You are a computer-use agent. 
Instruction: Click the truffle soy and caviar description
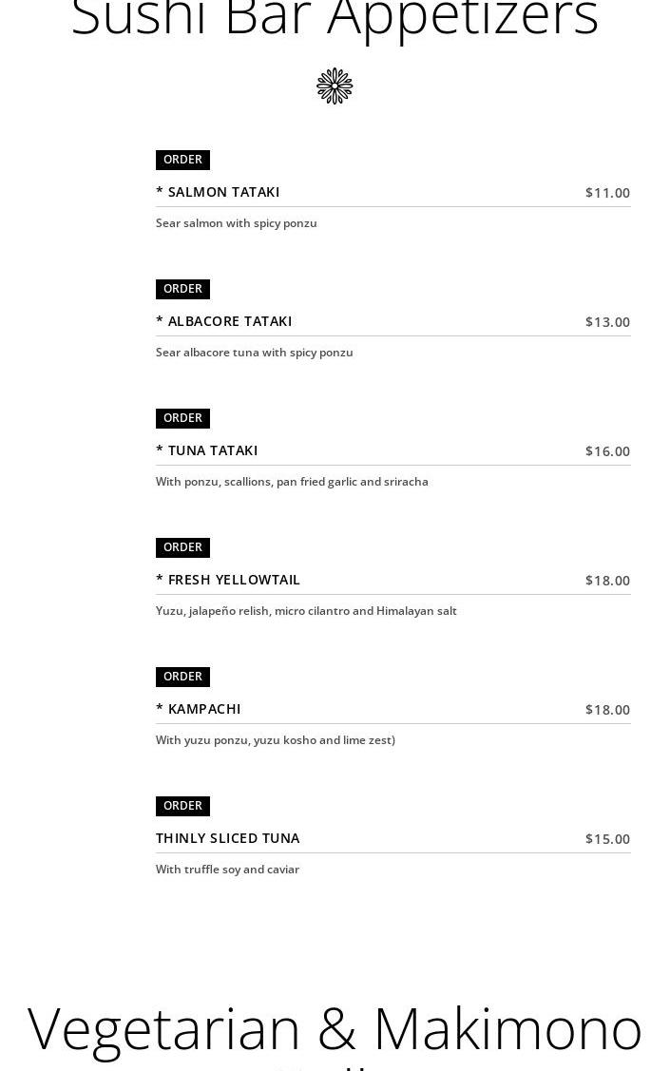pos(227,870)
